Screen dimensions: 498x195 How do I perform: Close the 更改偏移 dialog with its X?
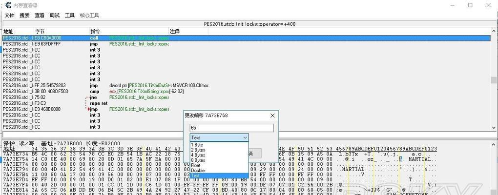click(272, 116)
